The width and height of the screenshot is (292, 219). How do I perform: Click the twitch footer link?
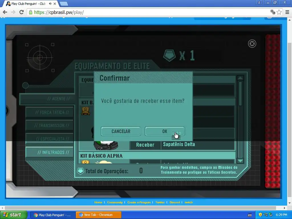tap(189, 202)
